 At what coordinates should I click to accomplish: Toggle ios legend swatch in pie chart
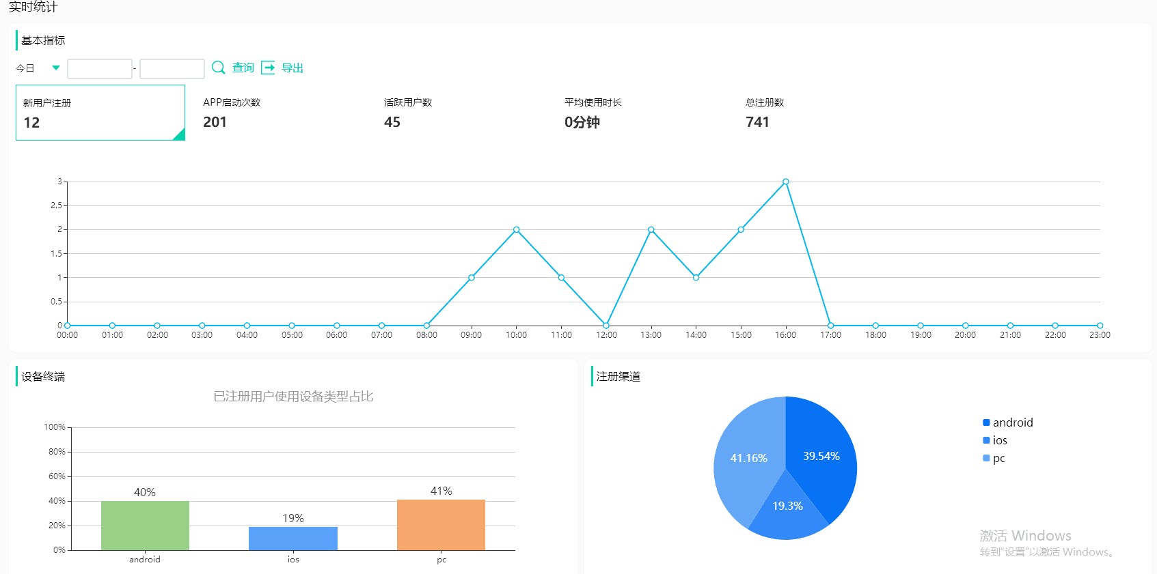coord(986,440)
